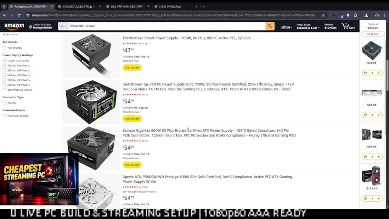Screen dimensions: 389x219
Task: Click the orange search magnifier button
Action: click(270, 26)
